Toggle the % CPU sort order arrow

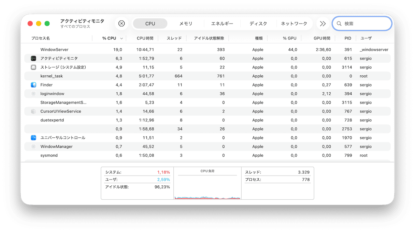coord(122,38)
